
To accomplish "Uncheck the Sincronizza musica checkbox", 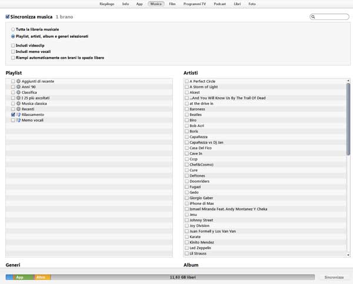I will coord(8,16).
